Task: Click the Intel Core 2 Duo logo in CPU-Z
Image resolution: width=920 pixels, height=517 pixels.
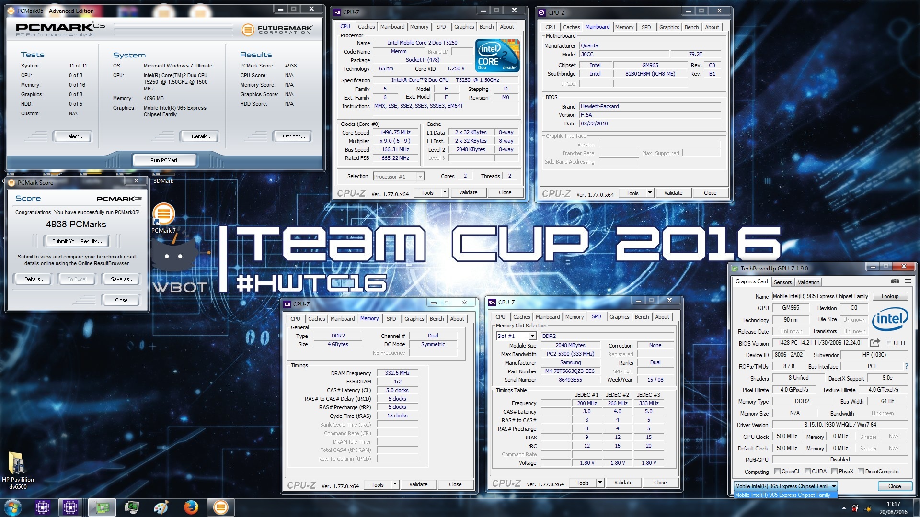Action: (497, 56)
